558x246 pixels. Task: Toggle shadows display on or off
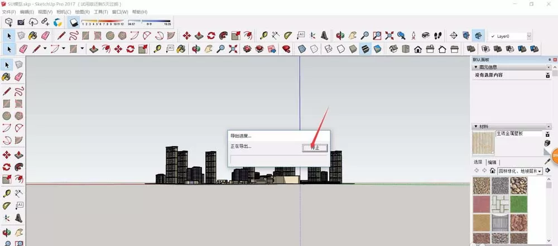point(74,22)
